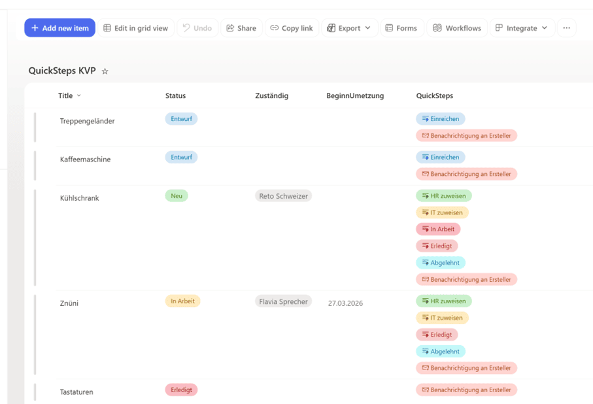The width and height of the screenshot is (593, 404).
Task: Open the more options ellipsis menu
Action: 566,28
